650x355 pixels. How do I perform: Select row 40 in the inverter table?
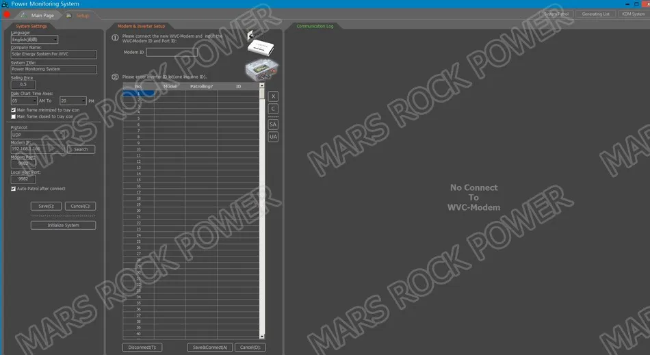tap(191, 334)
